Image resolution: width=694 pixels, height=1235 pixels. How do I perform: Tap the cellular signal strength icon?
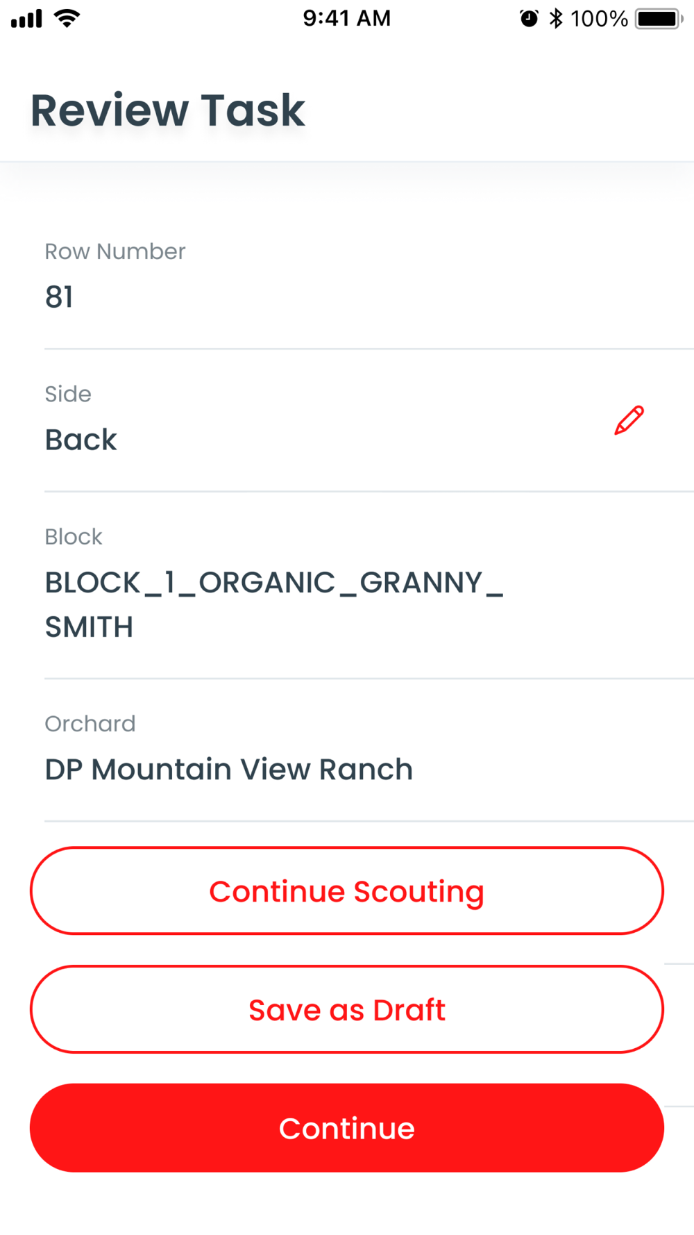[26, 19]
